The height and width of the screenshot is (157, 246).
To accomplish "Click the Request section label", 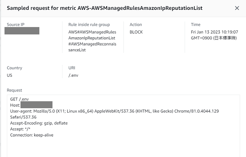I will click(14, 90).
